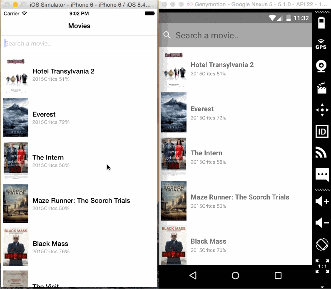The width and height of the screenshot is (331, 289).
Task: Click the iOS battery status icon
Action: point(150,13)
